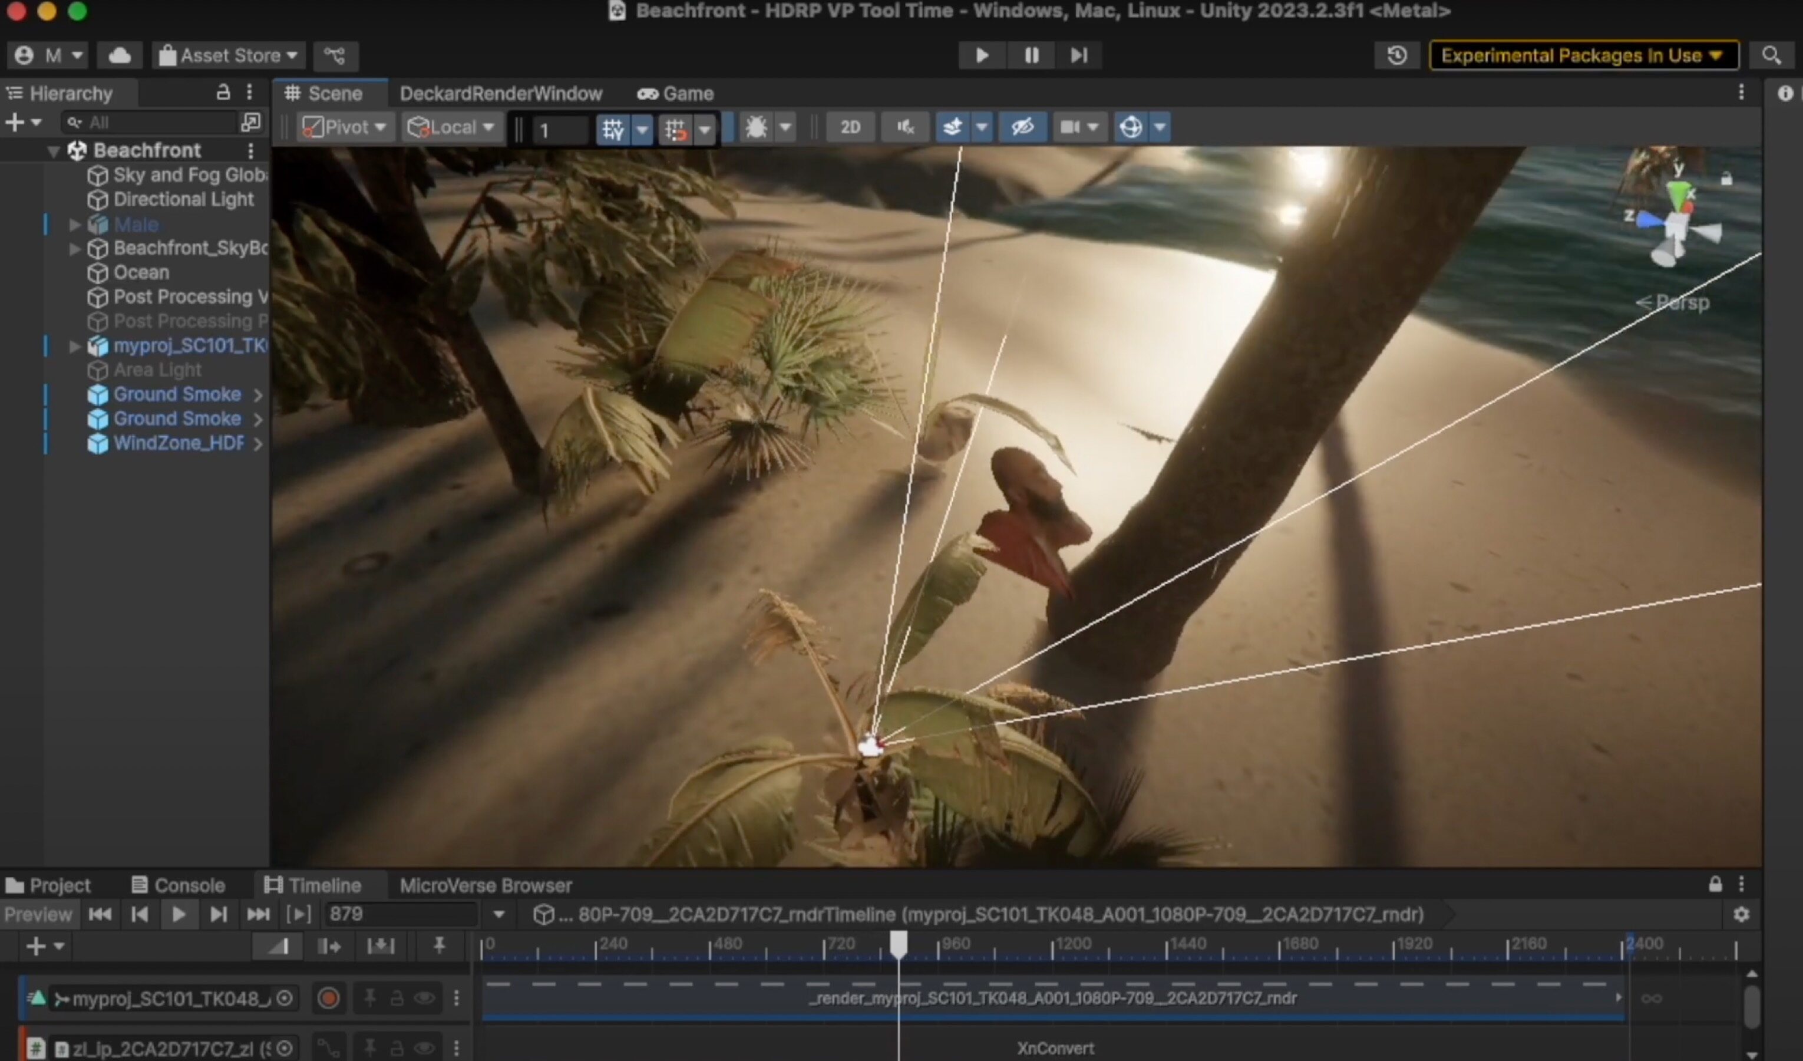Viewport: 1803px width, 1061px height.
Task: Switch to the Game tab
Action: coord(676,94)
